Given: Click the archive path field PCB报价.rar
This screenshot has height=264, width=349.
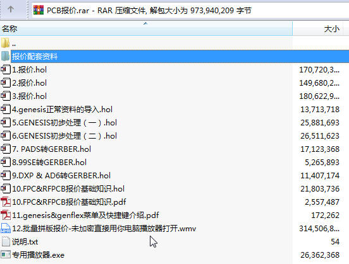Looking at the screenshot, I should point(190,10).
